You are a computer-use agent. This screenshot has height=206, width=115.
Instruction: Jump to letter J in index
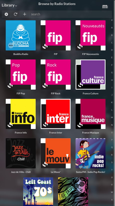tap(112, 95)
